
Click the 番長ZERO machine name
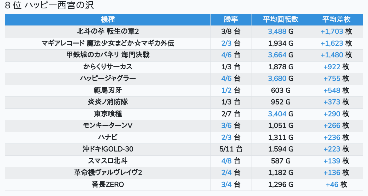pos(108,184)
